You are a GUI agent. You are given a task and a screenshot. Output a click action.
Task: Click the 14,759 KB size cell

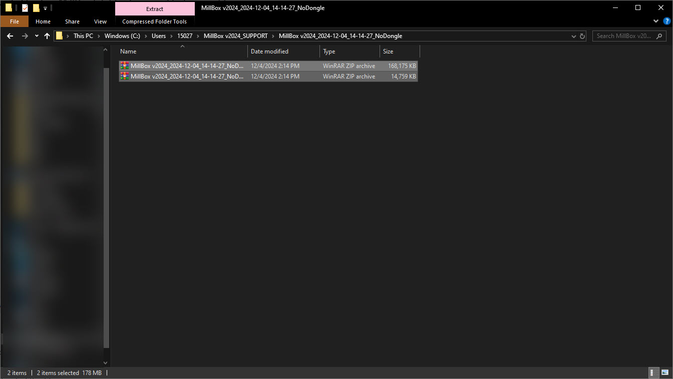(403, 76)
